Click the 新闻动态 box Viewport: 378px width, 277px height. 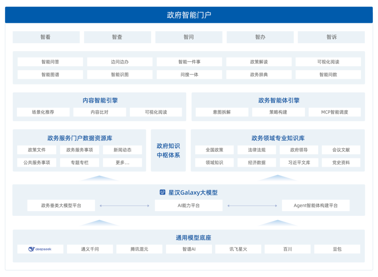122,150
